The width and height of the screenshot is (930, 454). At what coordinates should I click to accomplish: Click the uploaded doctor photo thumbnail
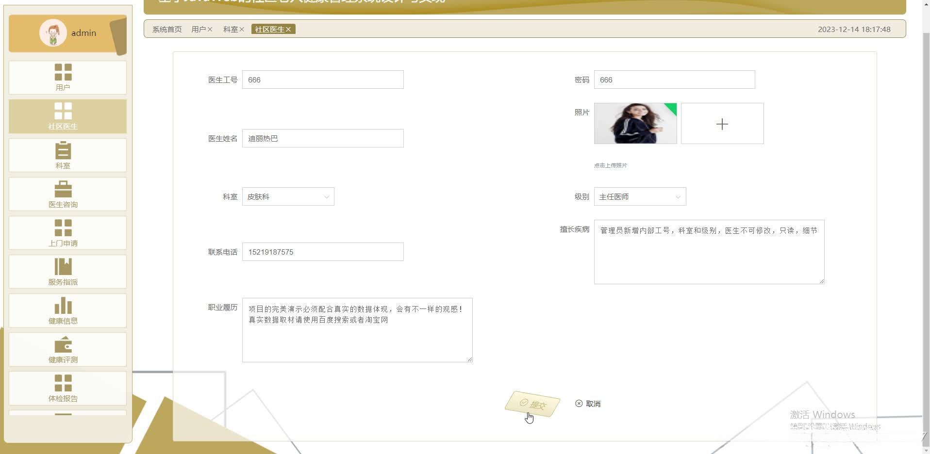tap(635, 123)
